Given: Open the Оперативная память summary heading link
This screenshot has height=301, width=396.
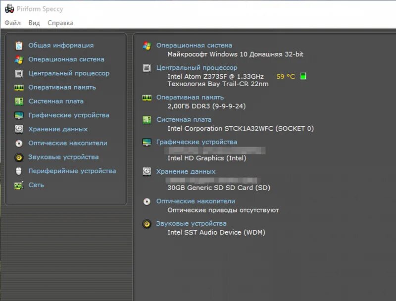Looking at the screenshot, I should coord(190,98).
